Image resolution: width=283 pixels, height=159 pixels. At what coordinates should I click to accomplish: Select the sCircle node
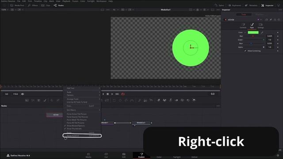[x=55, y=115]
